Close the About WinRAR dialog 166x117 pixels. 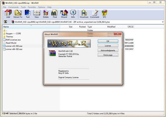(118, 34)
